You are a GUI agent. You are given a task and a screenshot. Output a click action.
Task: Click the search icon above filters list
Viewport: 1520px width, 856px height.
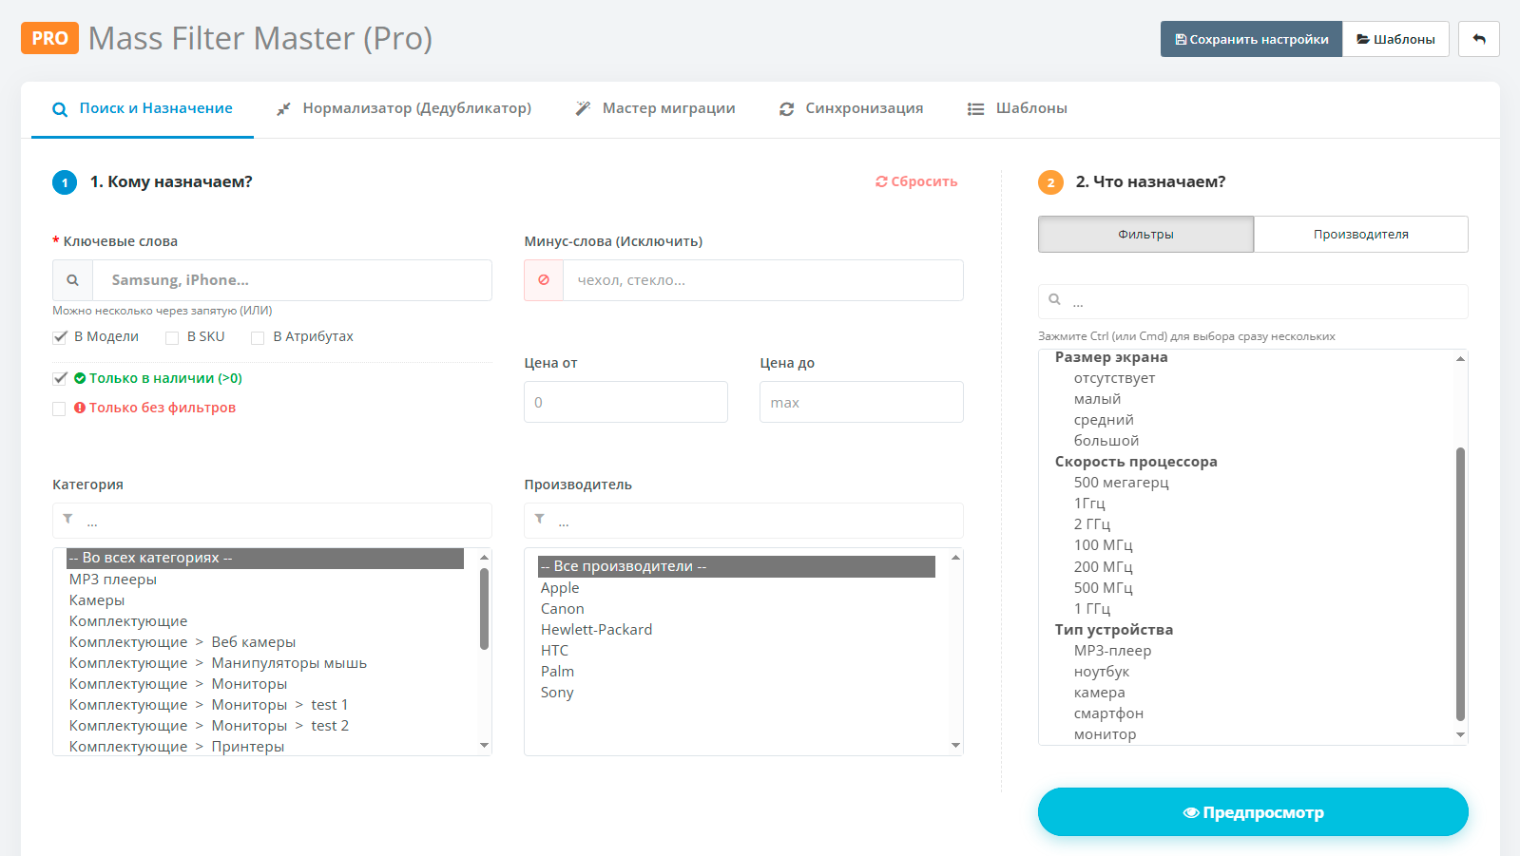click(x=1054, y=299)
